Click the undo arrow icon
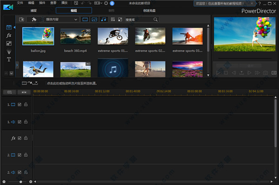The image size is (279, 185). pyautogui.click(x=83, y=3)
